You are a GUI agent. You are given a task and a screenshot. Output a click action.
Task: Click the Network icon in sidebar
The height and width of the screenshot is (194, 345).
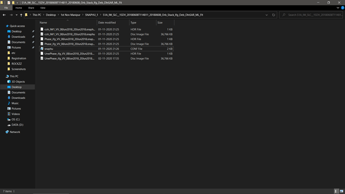[7, 132]
